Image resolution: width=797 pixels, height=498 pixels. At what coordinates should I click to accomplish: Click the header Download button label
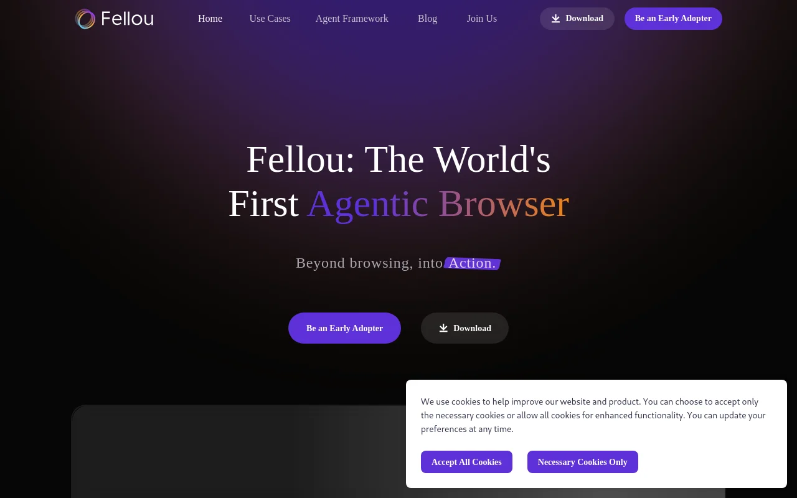pyautogui.click(x=584, y=19)
